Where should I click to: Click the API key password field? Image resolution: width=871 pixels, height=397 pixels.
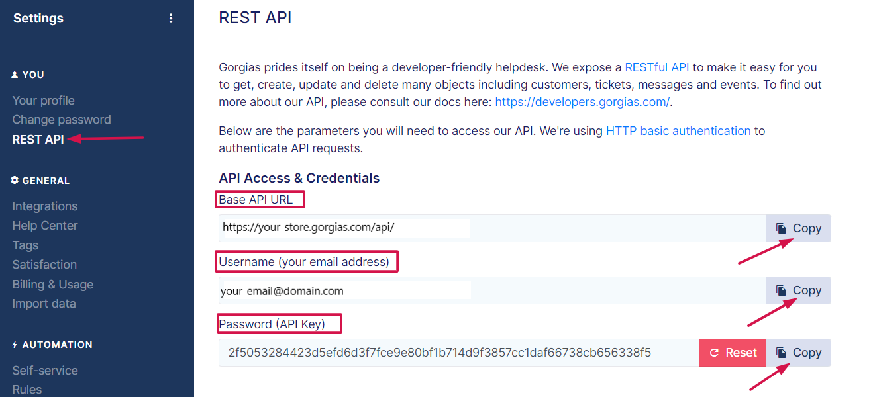pos(458,353)
